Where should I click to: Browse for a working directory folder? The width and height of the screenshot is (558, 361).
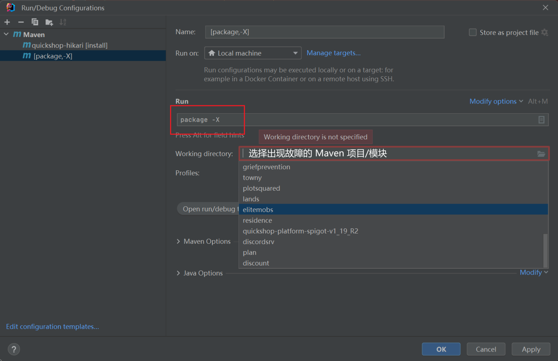click(x=541, y=154)
